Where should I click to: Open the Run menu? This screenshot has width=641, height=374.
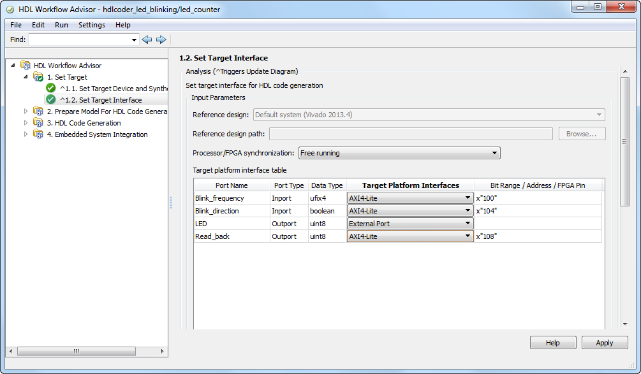tap(61, 25)
